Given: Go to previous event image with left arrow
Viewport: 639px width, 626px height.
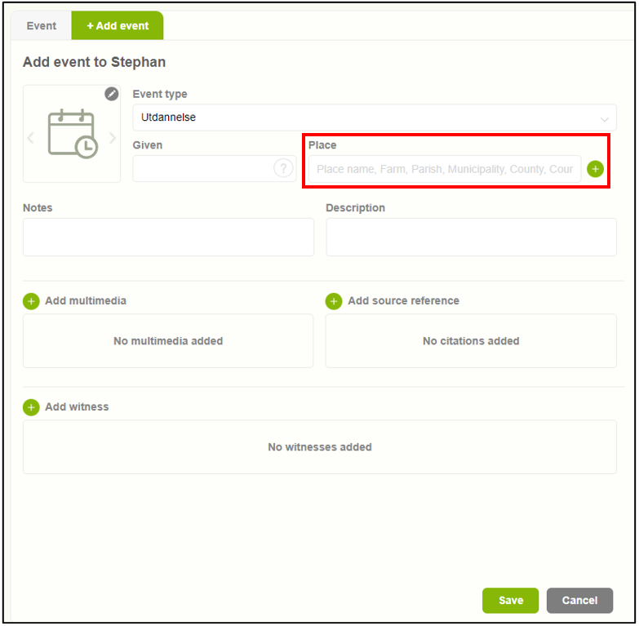Looking at the screenshot, I should (x=31, y=138).
